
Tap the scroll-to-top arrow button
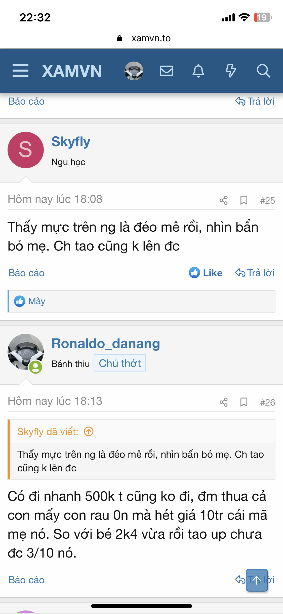click(x=257, y=580)
